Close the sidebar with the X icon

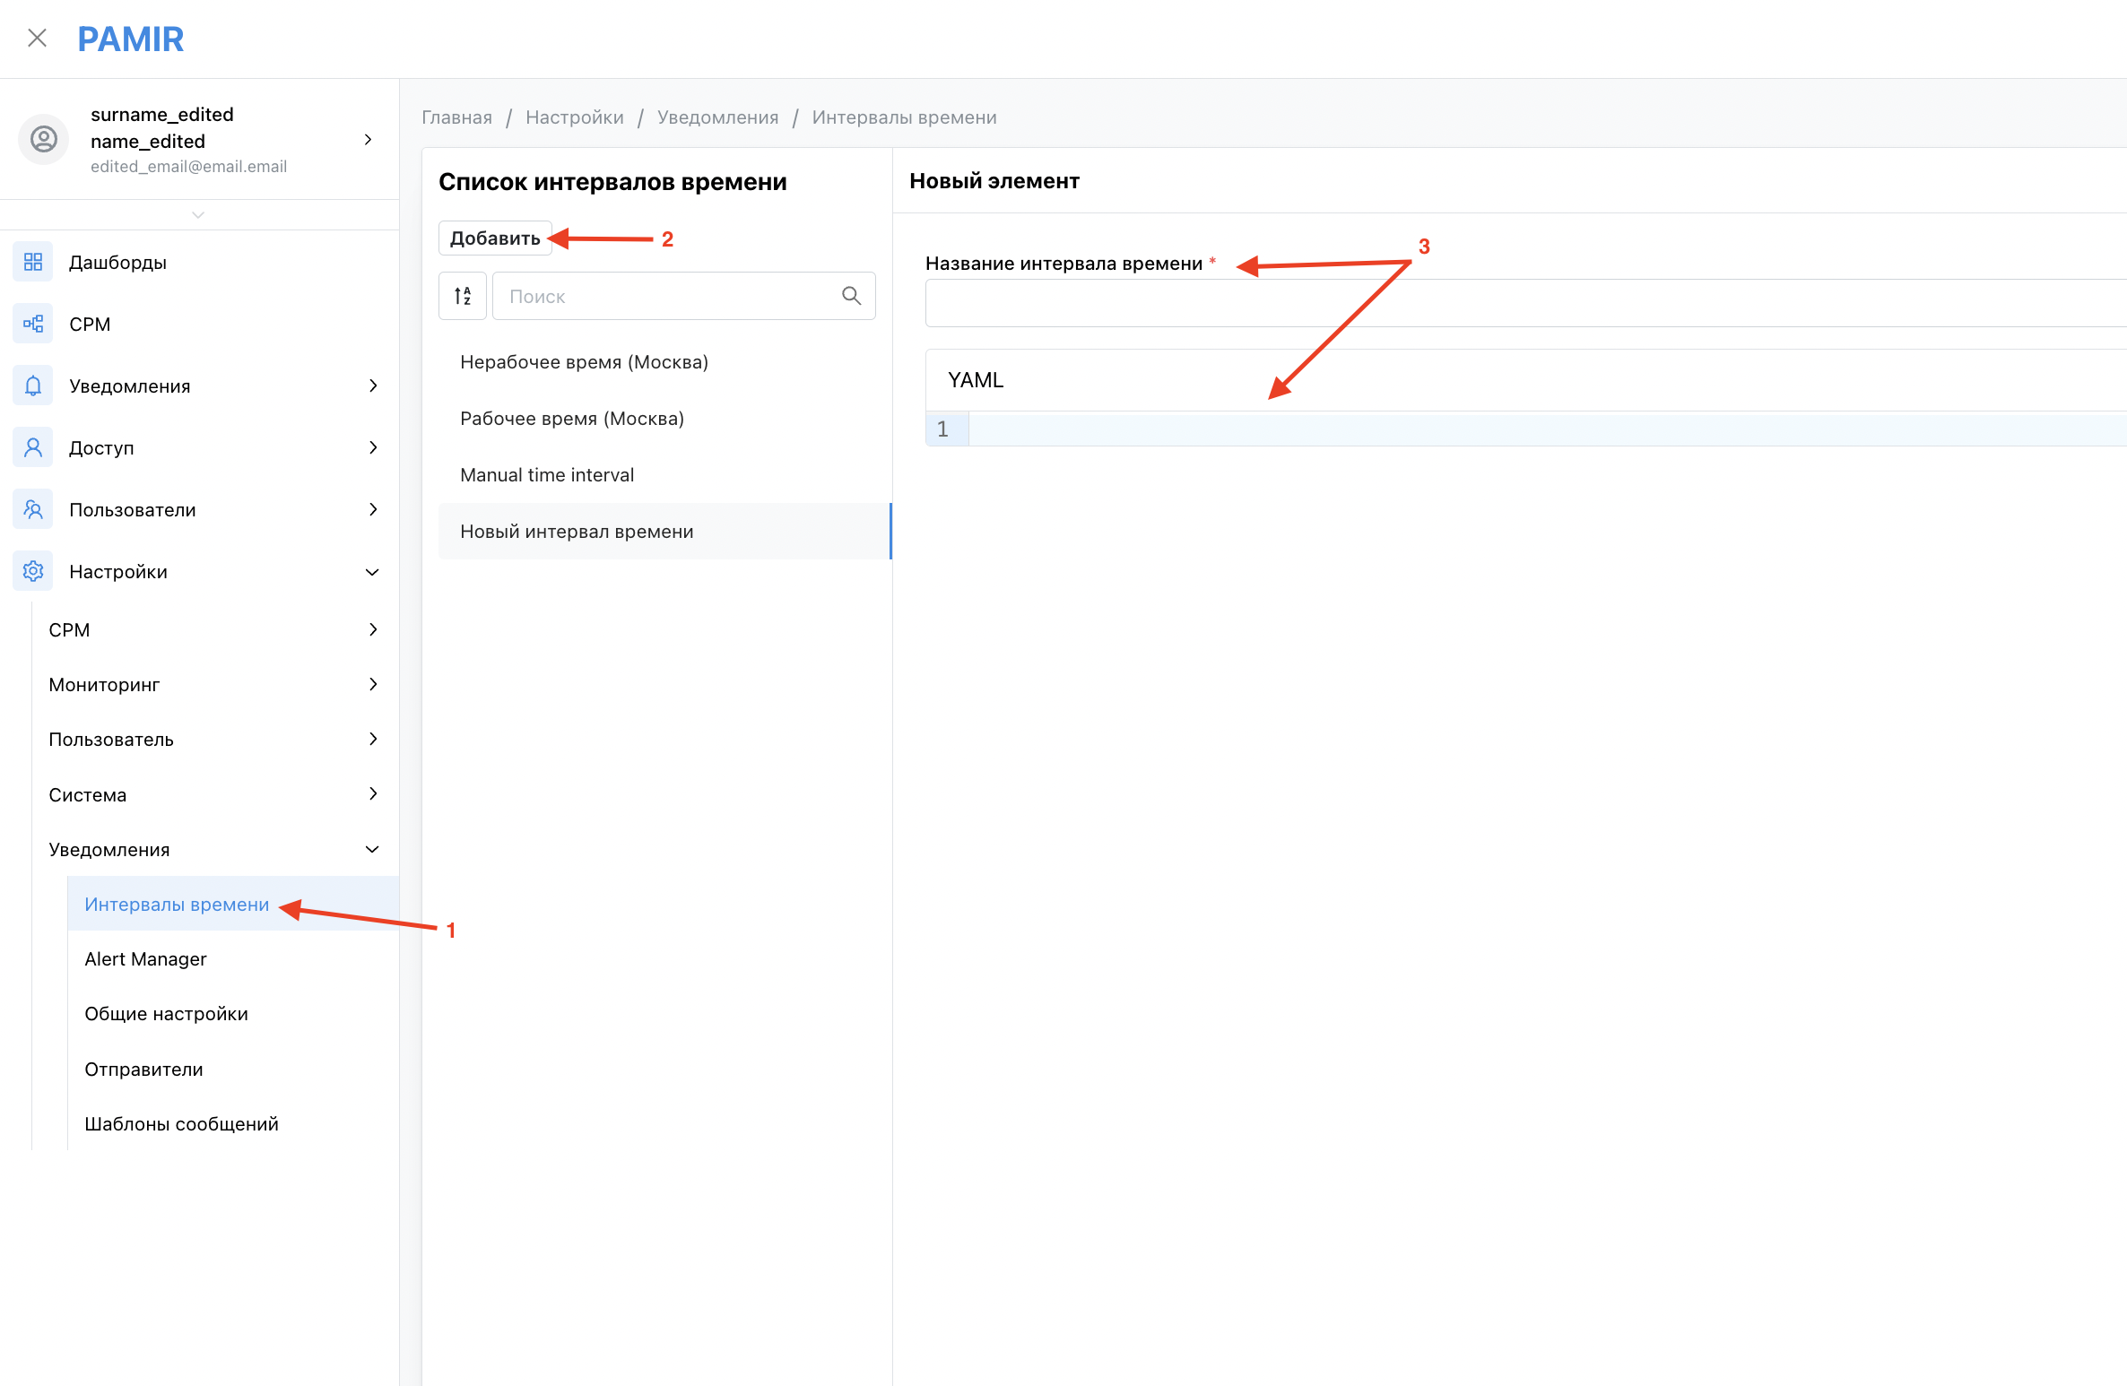(37, 38)
